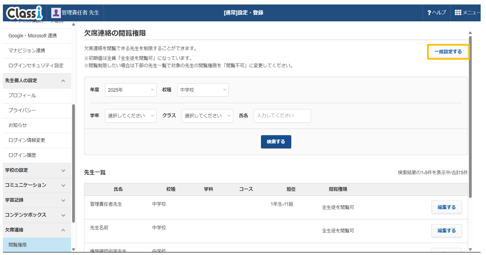The height and width of the screenshot is (255, 486).
Task: Open マナビジョン連携 in the sidebar
Action: click(37, 51)
